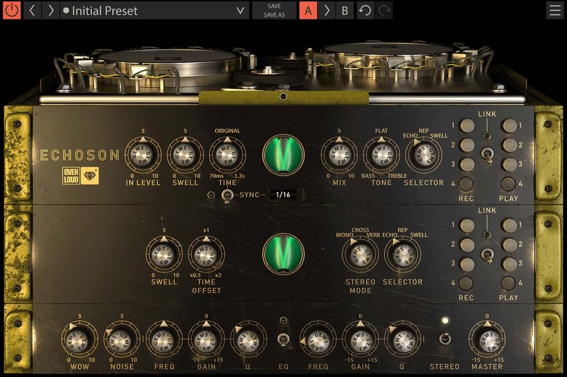Flip the STEREO toggle switch
Image resolution: width=567 pixels, height=377 pixels.
tap(445, 339)
